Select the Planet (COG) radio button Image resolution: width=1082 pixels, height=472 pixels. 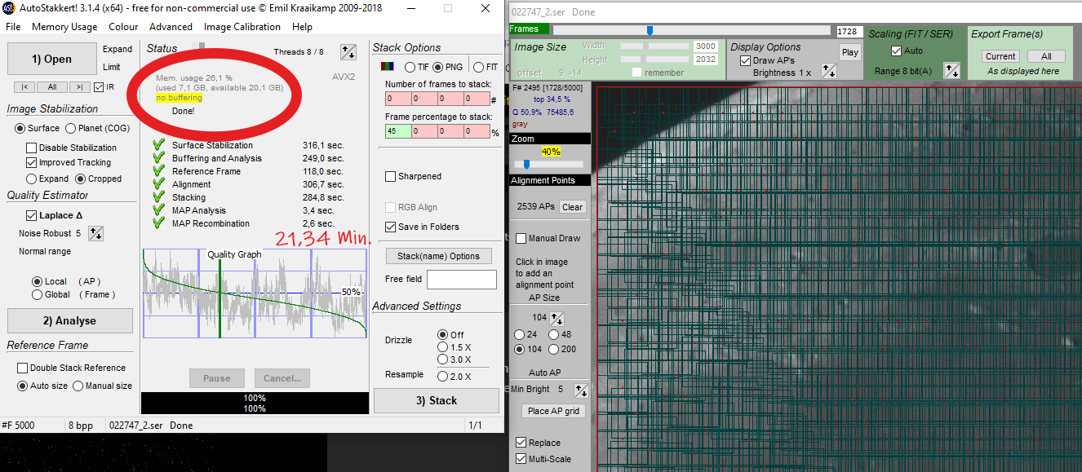click(x=70, y=128)
